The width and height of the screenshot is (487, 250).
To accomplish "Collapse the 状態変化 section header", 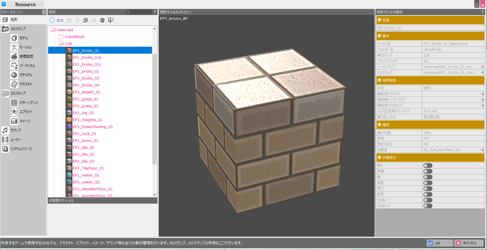I will (379, 158).
